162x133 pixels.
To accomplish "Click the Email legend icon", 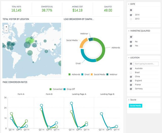I will (83, 74).
